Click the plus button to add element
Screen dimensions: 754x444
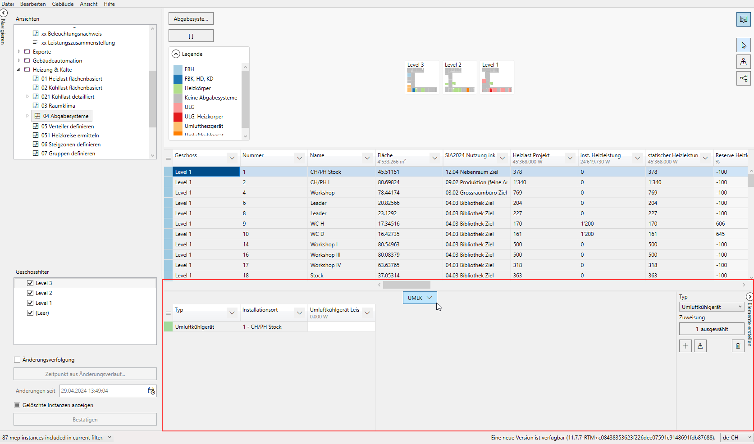[685, 346]
